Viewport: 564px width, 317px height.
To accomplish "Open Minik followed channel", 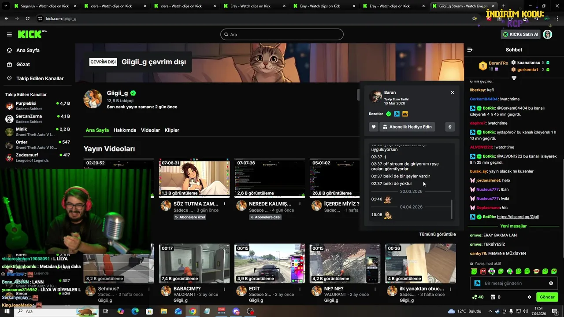I will 37,132.
